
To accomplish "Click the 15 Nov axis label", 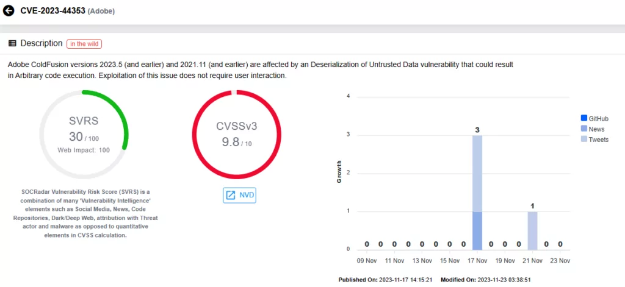I will [450, 261].
